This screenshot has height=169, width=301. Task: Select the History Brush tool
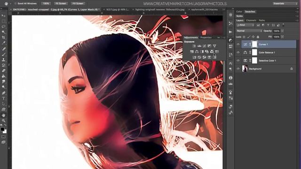(3, 65)
